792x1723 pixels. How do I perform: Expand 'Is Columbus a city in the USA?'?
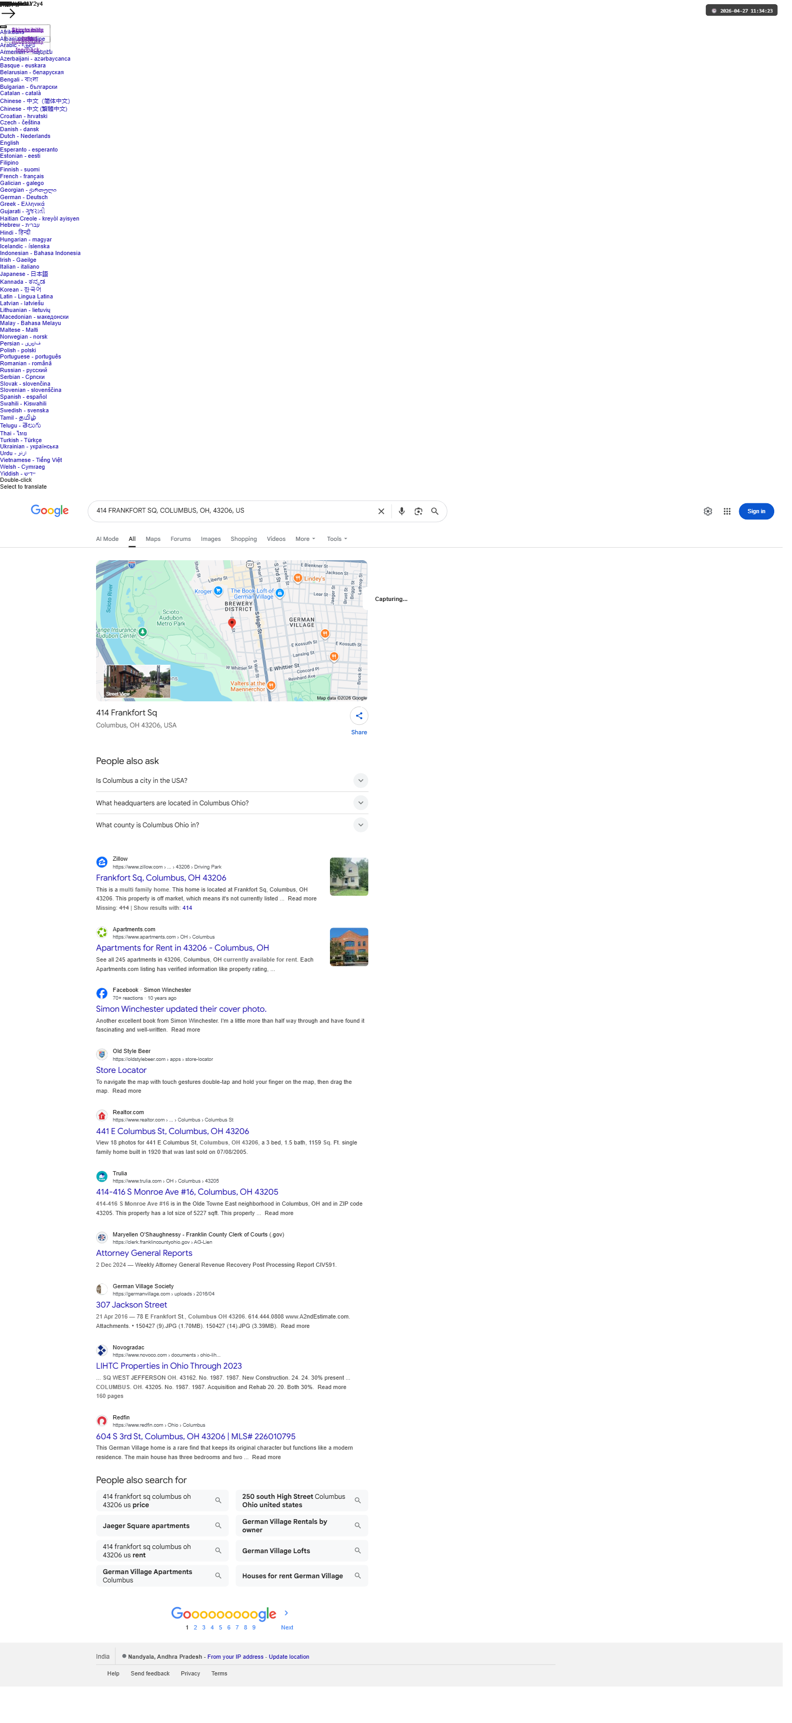(232, 781)
